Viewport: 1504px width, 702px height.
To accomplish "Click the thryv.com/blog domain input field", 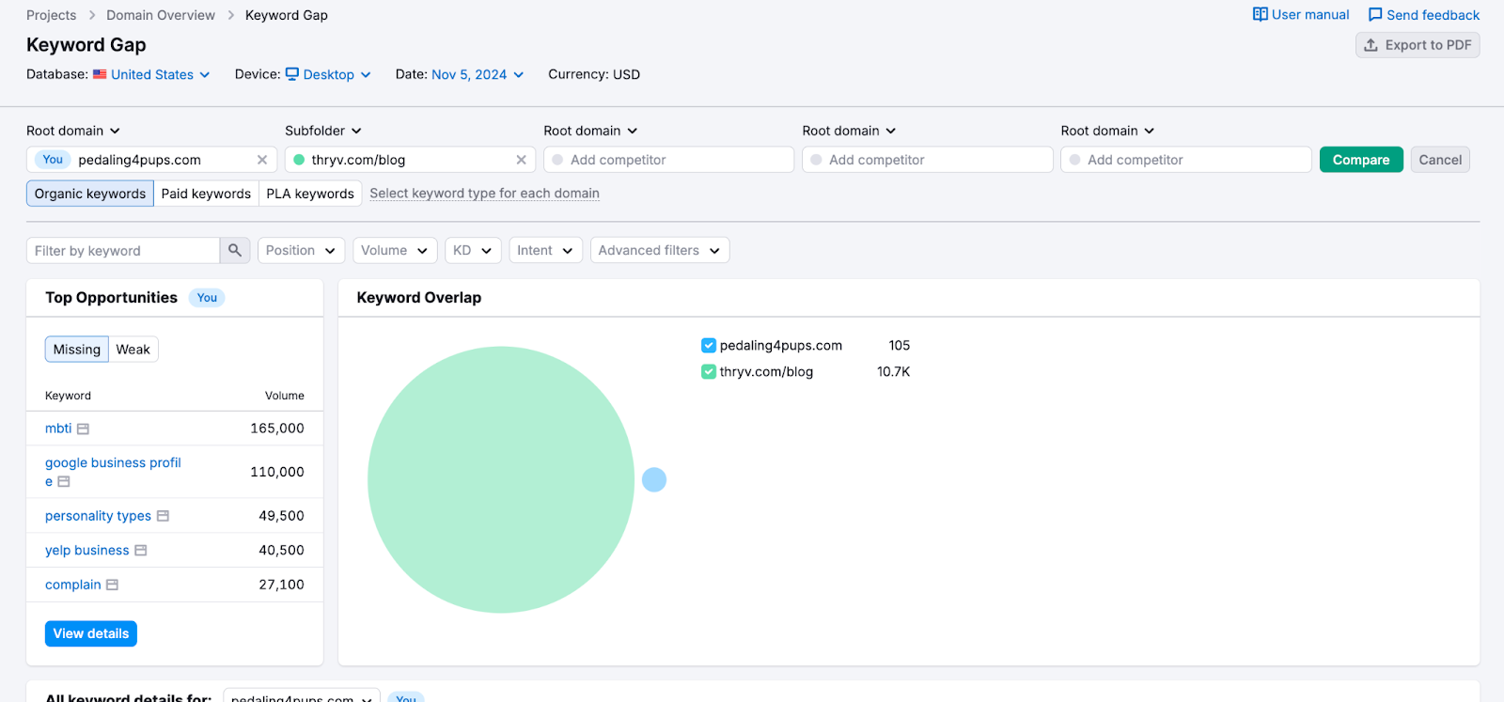I will [411, 160].
